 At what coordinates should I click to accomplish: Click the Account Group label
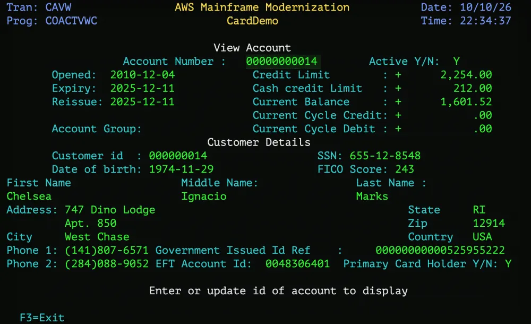click(x=96, y=129)
